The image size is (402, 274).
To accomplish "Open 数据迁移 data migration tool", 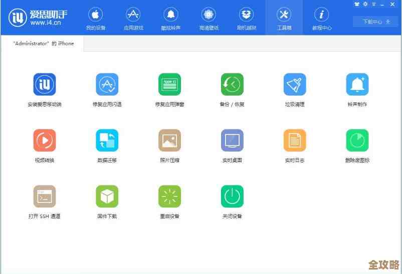I will 107,140.
